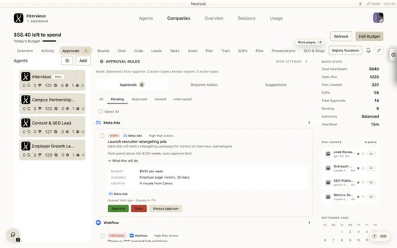Open the Suggestions tab
This screenshot has width=397, height=248.
point(276,85)
